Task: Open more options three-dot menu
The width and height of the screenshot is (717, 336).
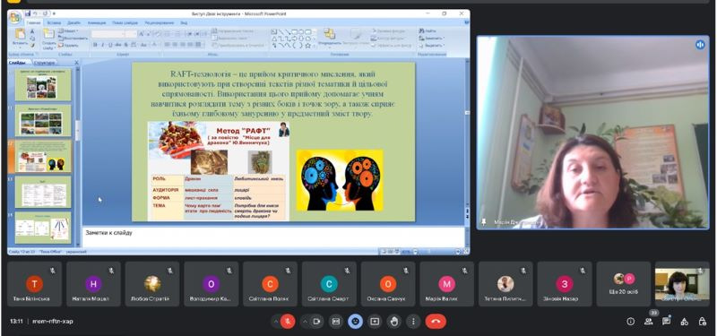Action: pos(413,322)
